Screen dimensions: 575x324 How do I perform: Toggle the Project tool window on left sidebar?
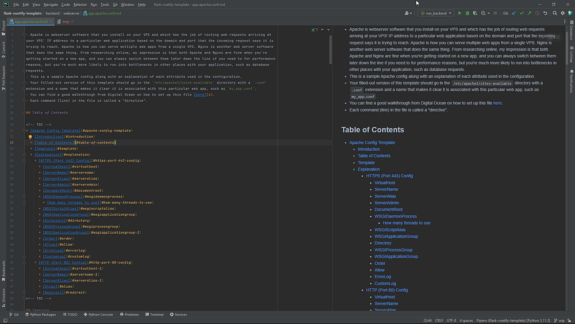click(x=3, y=26)
